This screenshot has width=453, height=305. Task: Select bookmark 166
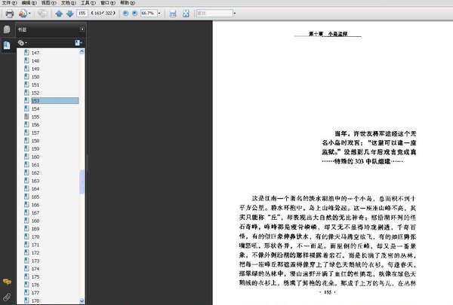coord(35,205)
